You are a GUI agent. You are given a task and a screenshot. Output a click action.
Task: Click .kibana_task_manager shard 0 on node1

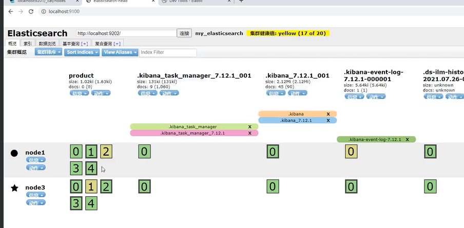click(x=144, y=151)
